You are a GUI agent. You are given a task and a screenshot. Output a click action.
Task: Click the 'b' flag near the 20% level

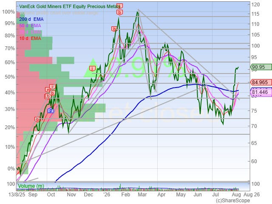37,119
